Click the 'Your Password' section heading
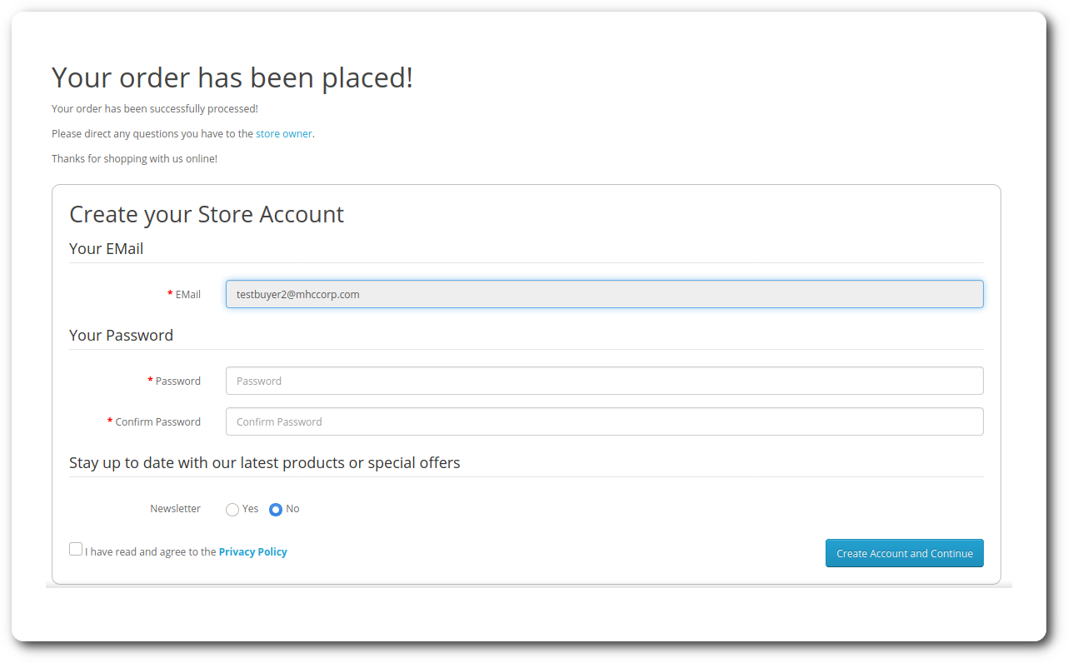 [x=121, y=335]
